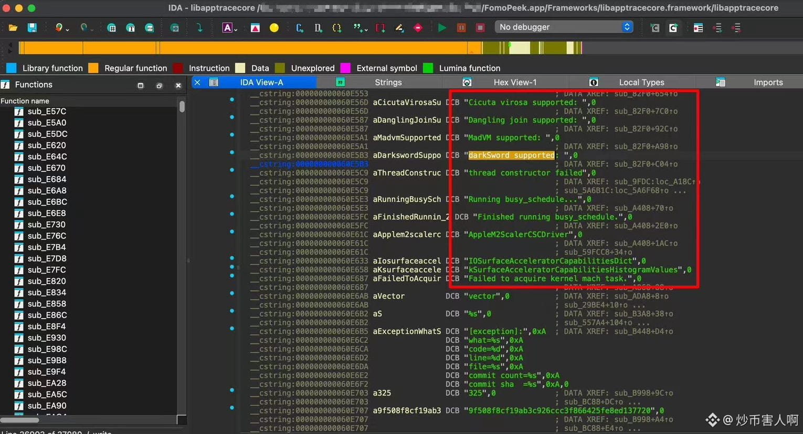
Task: Click the red breakpoint stop-sign icon
Action: tap(418, 27)
